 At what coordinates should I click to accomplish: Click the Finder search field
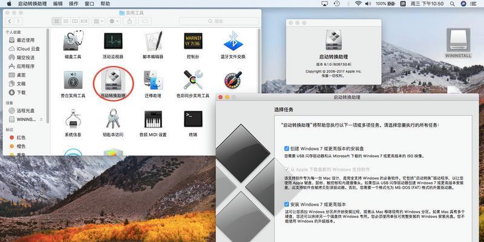219,21
